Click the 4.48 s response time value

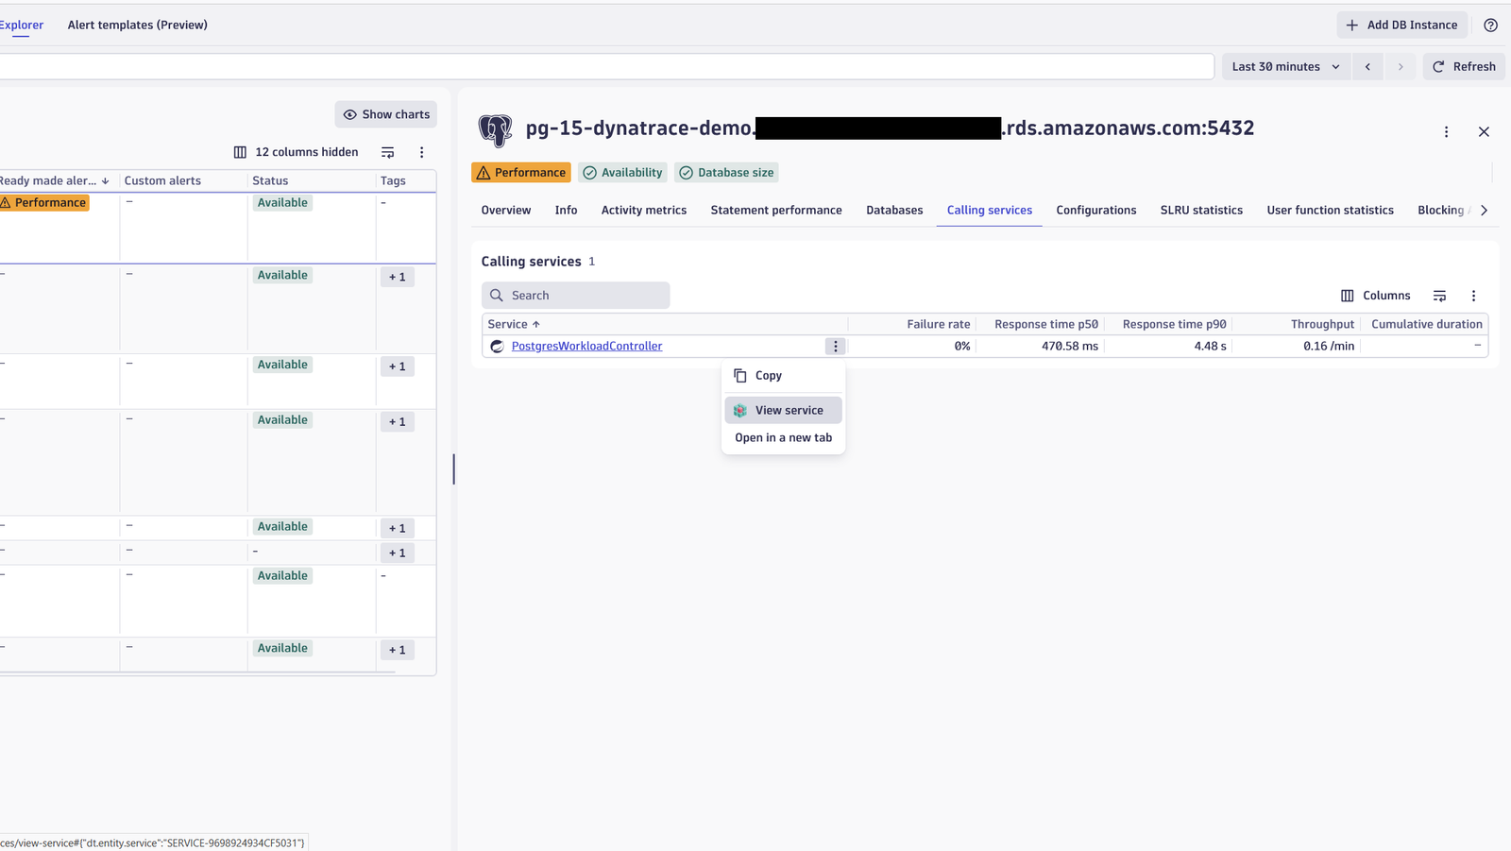click(x=1210, y=347)
